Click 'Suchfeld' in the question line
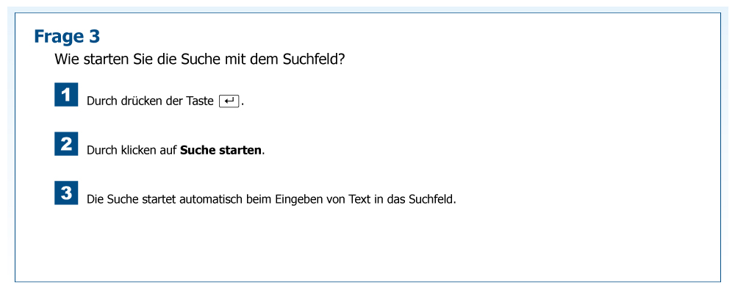Image resolution: width=735 pixels, height=294 pixels. coord(312,60)
